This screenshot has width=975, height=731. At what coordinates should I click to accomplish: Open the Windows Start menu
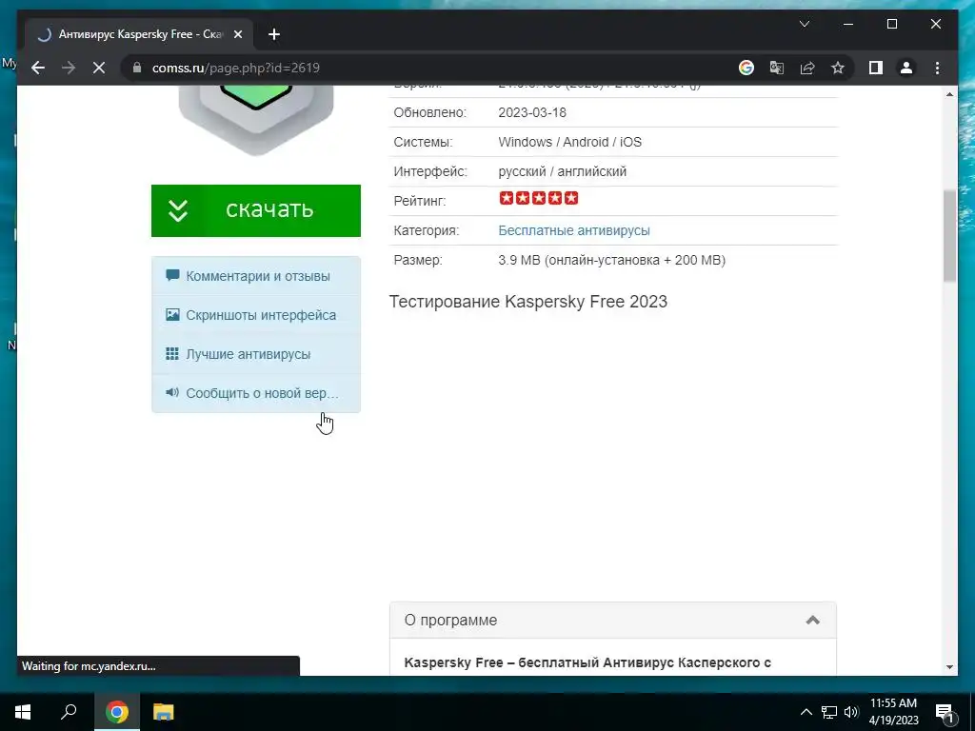click(x=23, y=712)
